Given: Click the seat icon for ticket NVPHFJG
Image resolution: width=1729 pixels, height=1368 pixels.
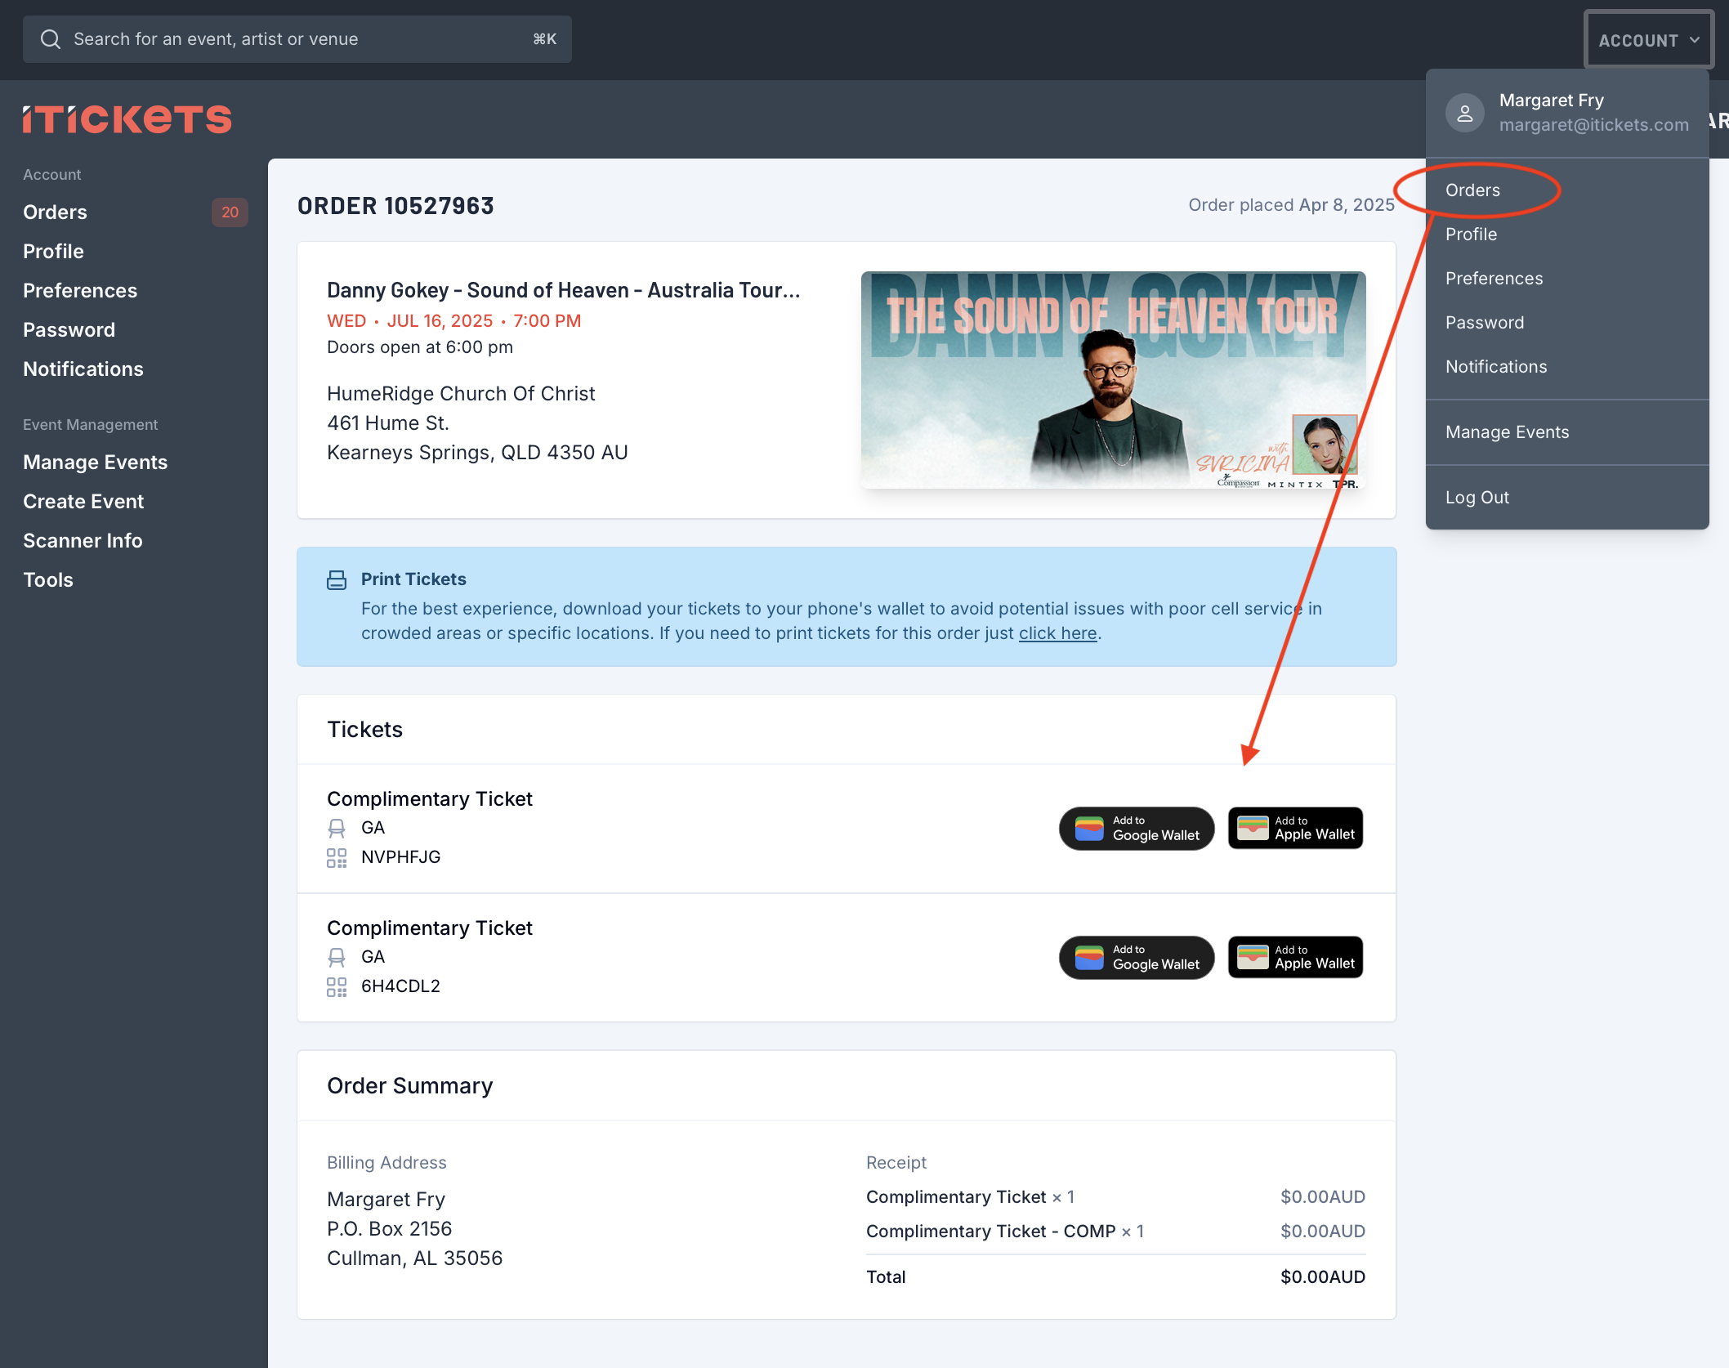Looking at the screenshot, I should pos(337,829).
